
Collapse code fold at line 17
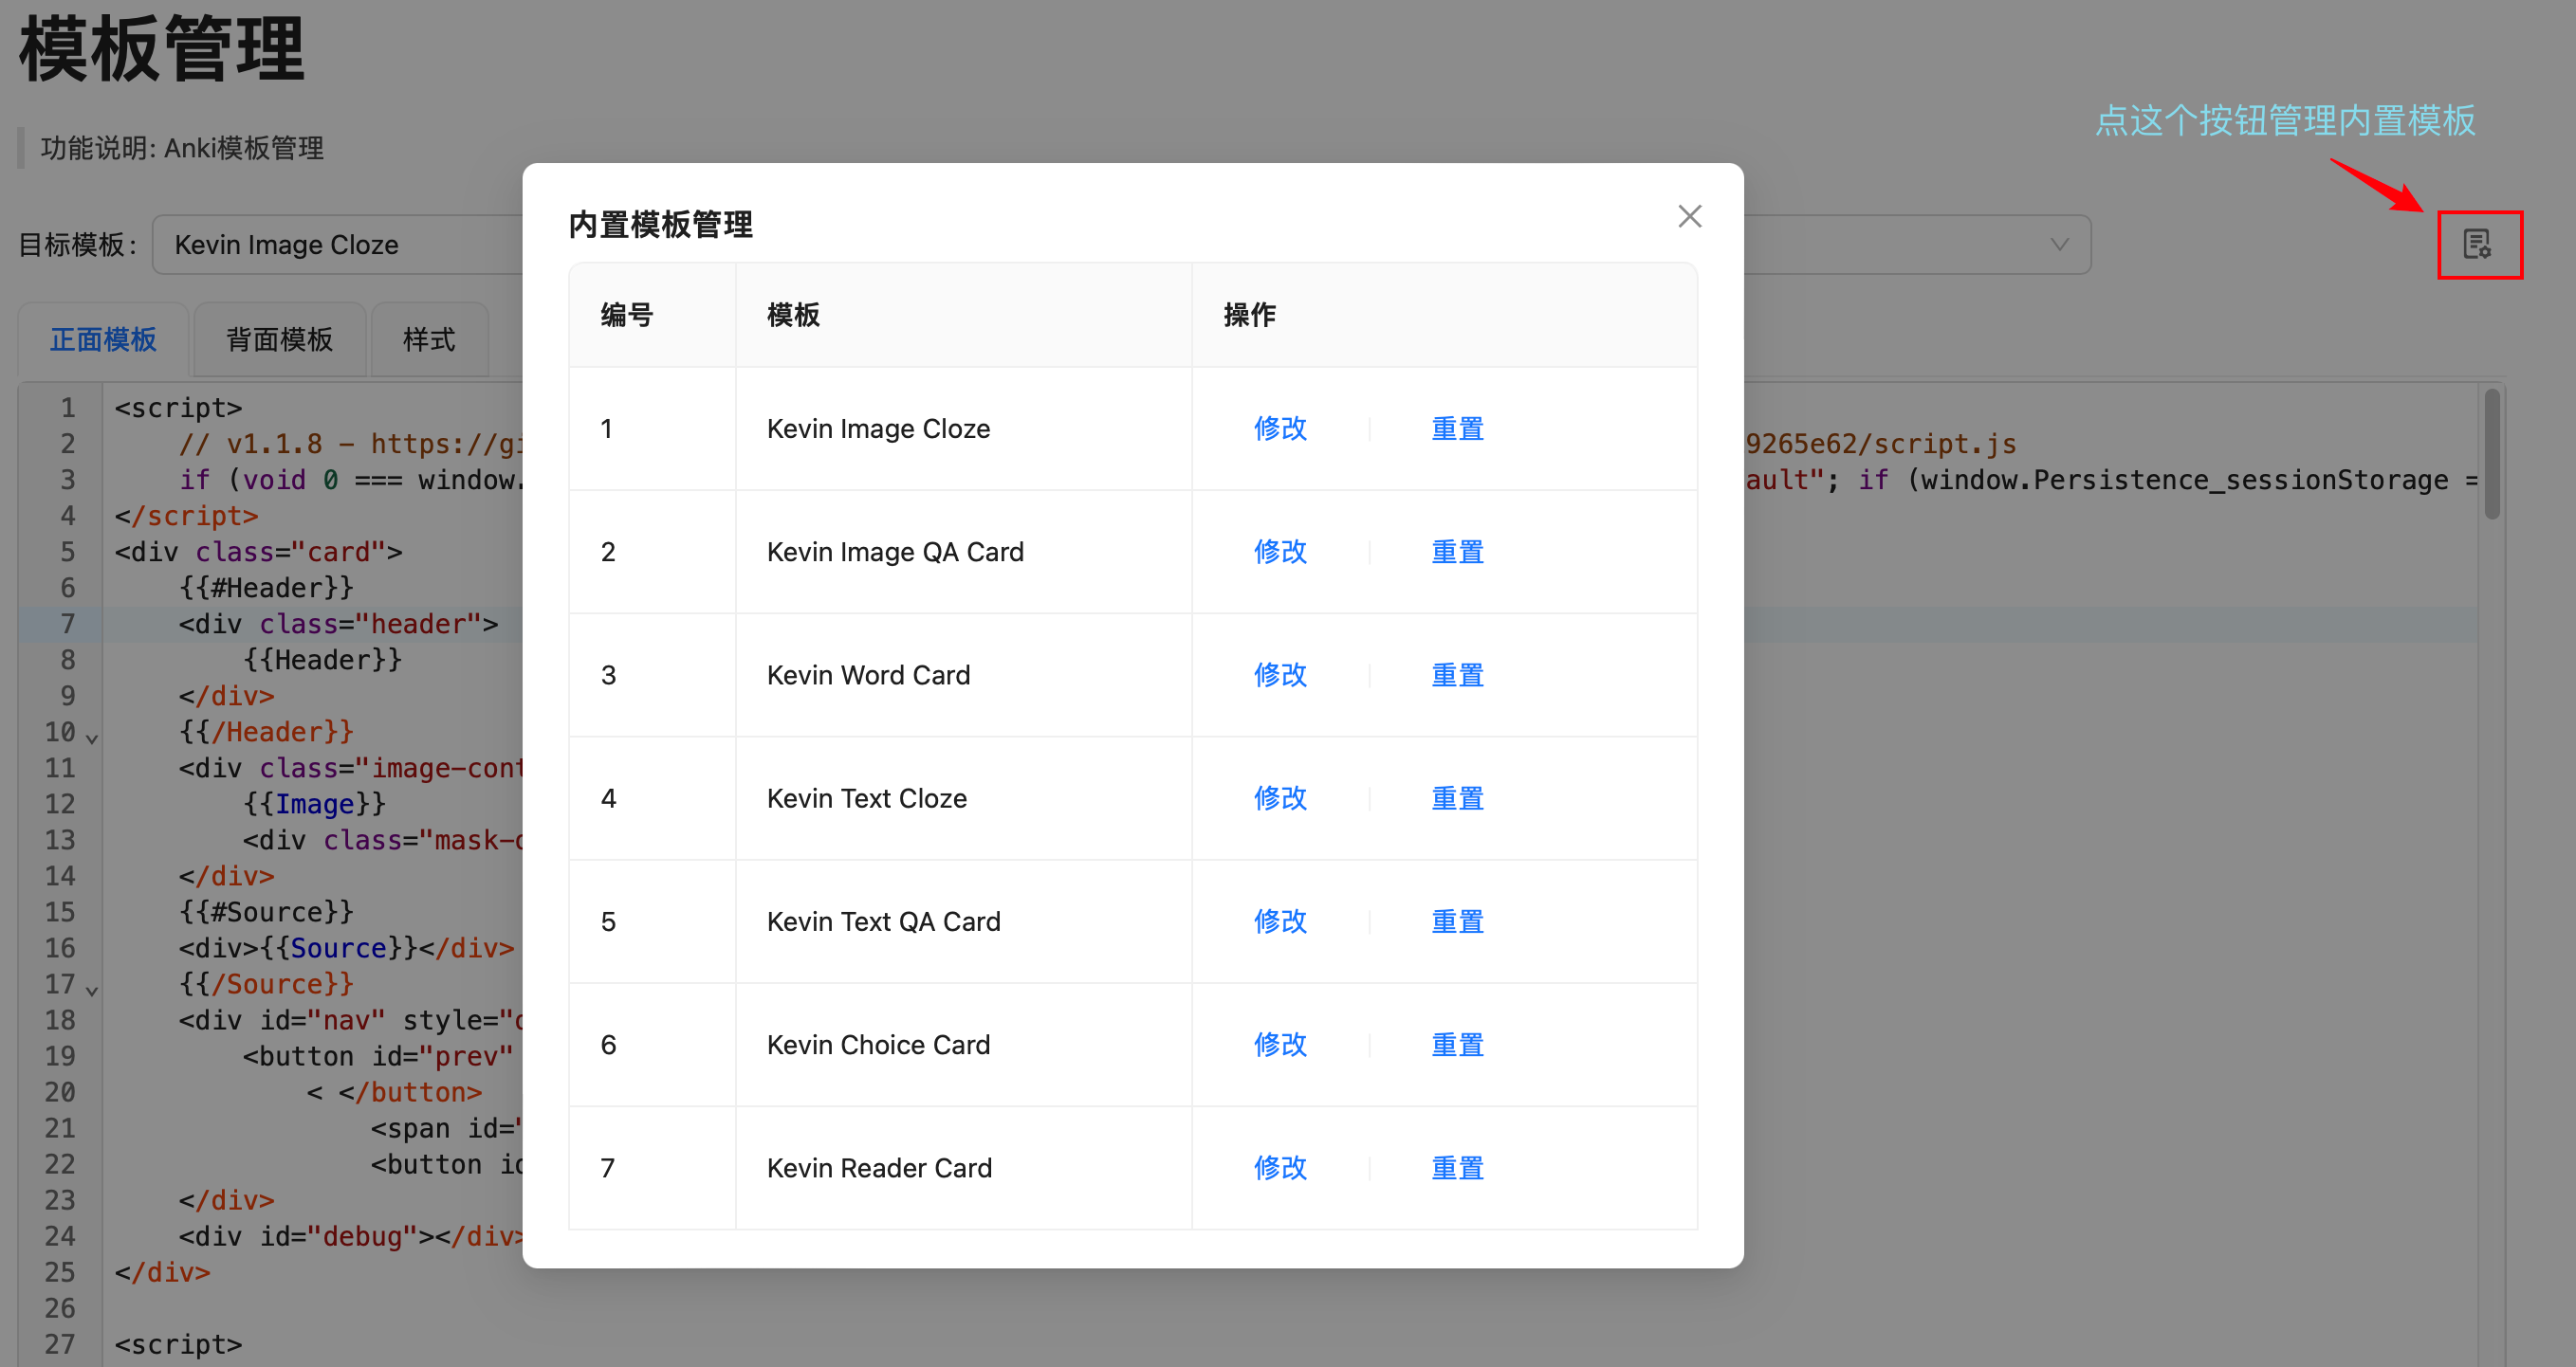point(92,991)
